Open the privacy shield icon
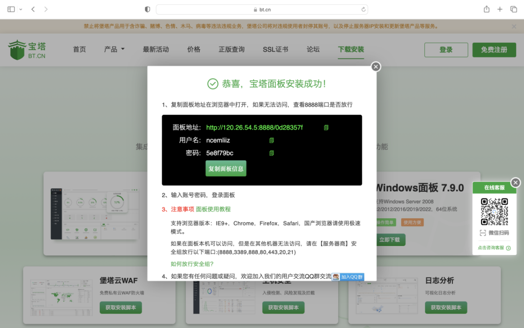The width and height of the screenshot is (524, 328). click(x=148, y=10)
